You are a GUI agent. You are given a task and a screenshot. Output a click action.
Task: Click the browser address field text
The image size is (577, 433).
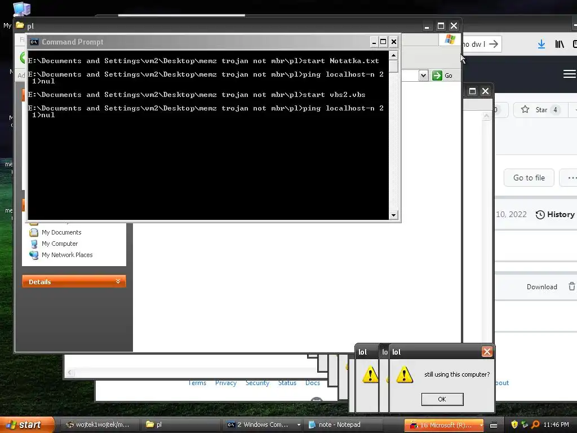474,44
